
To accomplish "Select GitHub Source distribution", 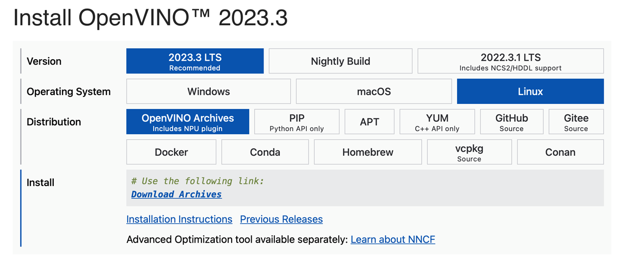I will pyautogui.click(x=511, y=122).
